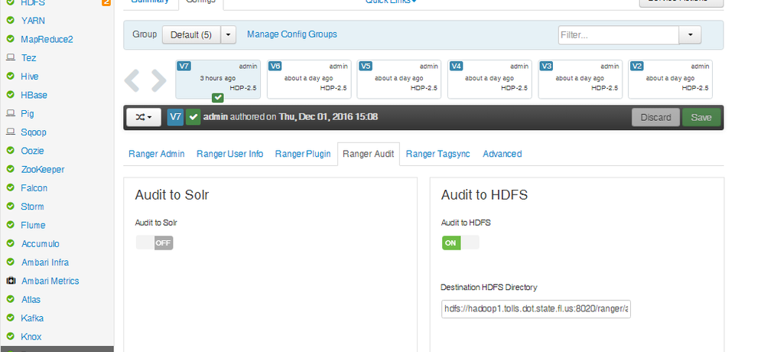Click the Ambari Infra status icon

10,262
